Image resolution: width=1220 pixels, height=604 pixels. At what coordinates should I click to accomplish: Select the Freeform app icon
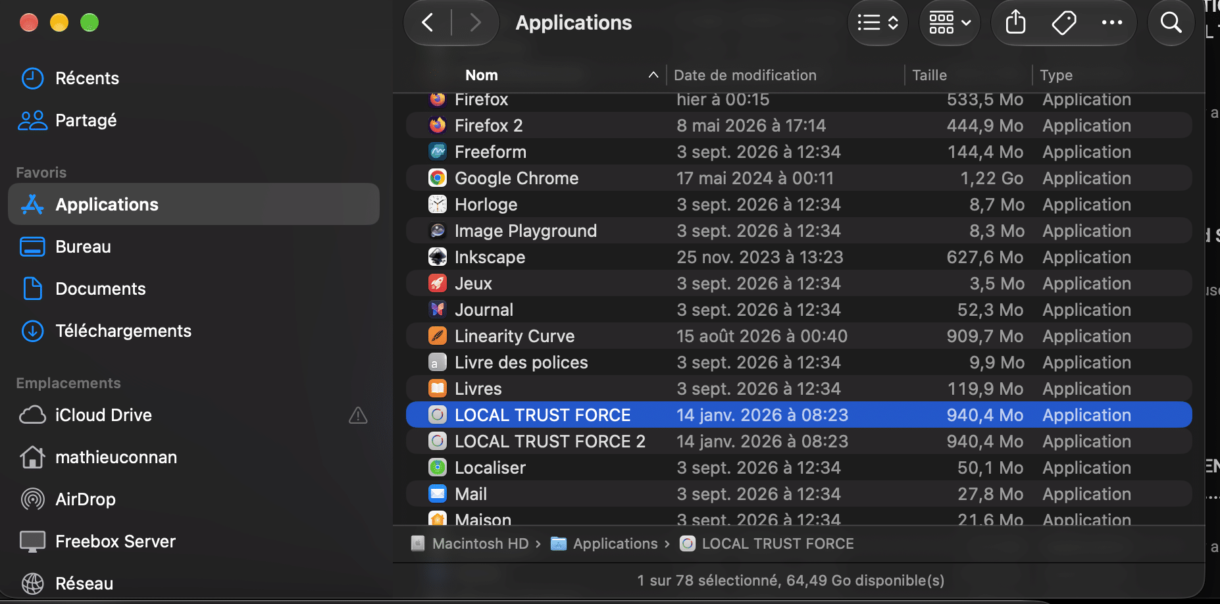[x=438, y=151]
